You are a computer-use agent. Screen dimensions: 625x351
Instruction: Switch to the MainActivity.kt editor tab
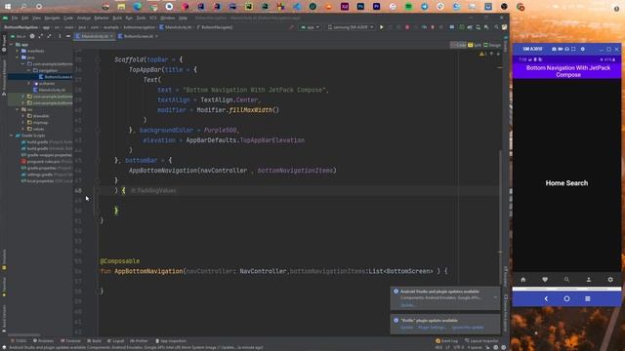tap(94, 36)
